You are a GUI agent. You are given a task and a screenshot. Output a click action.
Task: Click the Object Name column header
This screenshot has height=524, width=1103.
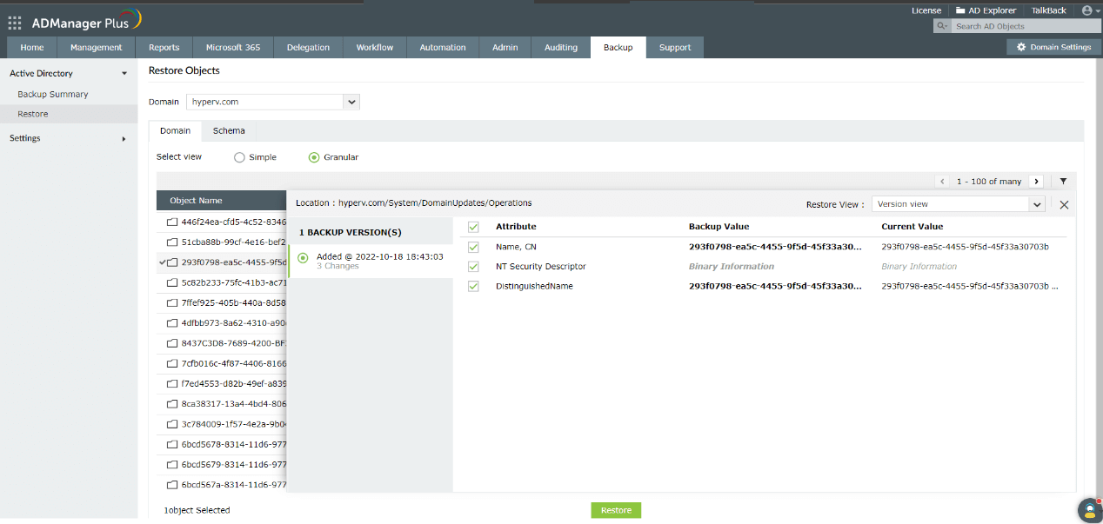click(x=196, y=201)
